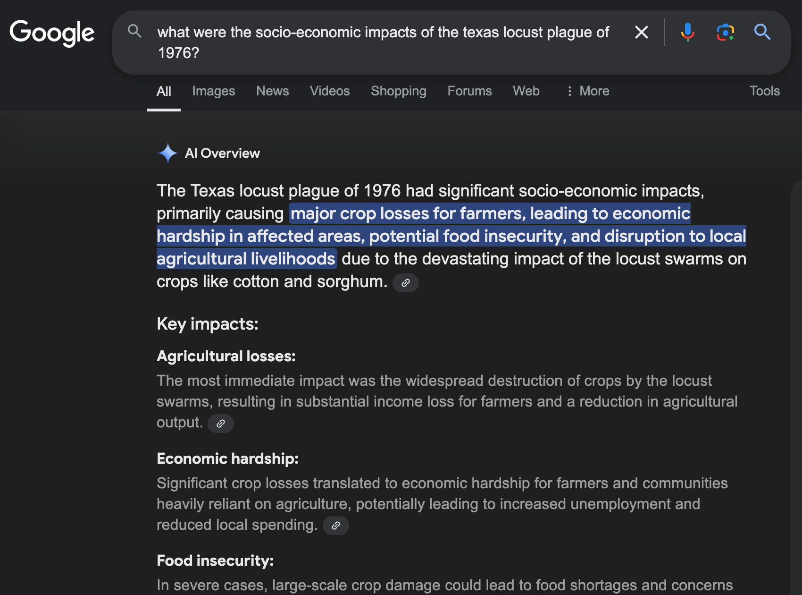Expand the More search filters menu
This screenshot has width=802, height=595.
587,91
